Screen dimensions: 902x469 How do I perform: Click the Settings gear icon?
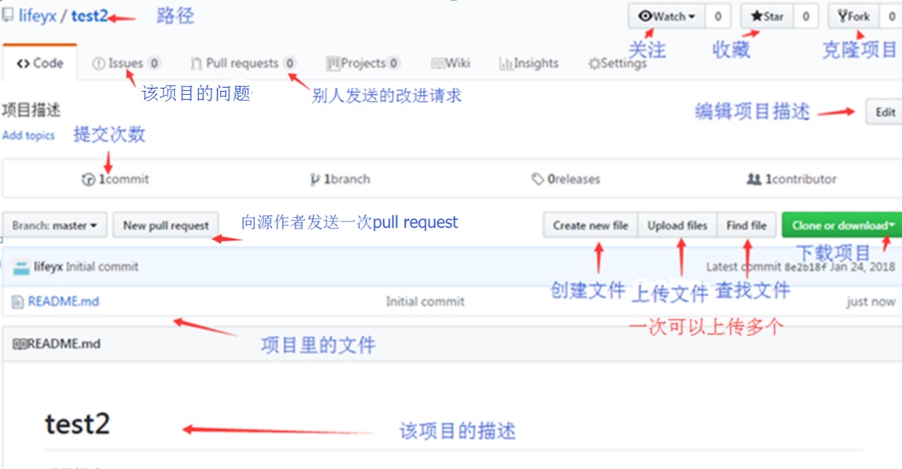tap(595, 64)
